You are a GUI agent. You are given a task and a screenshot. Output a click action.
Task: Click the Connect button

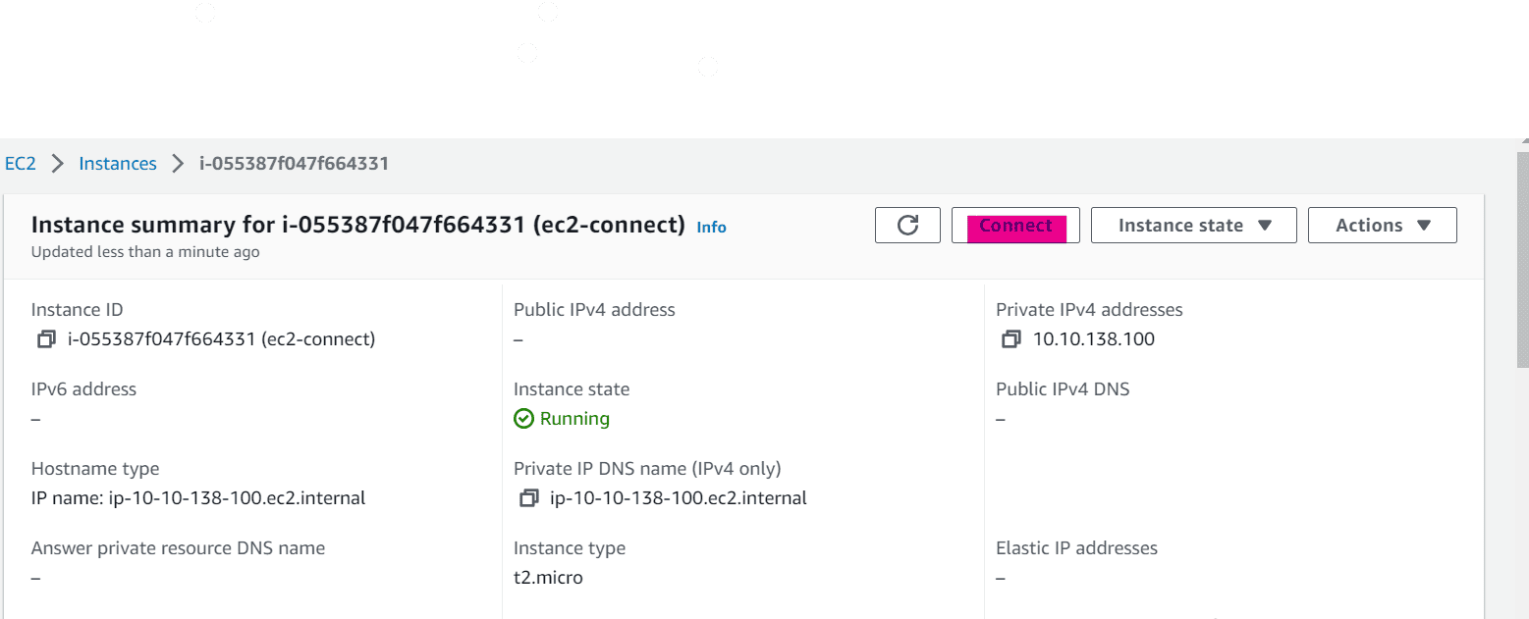(x=1015, y=225)
